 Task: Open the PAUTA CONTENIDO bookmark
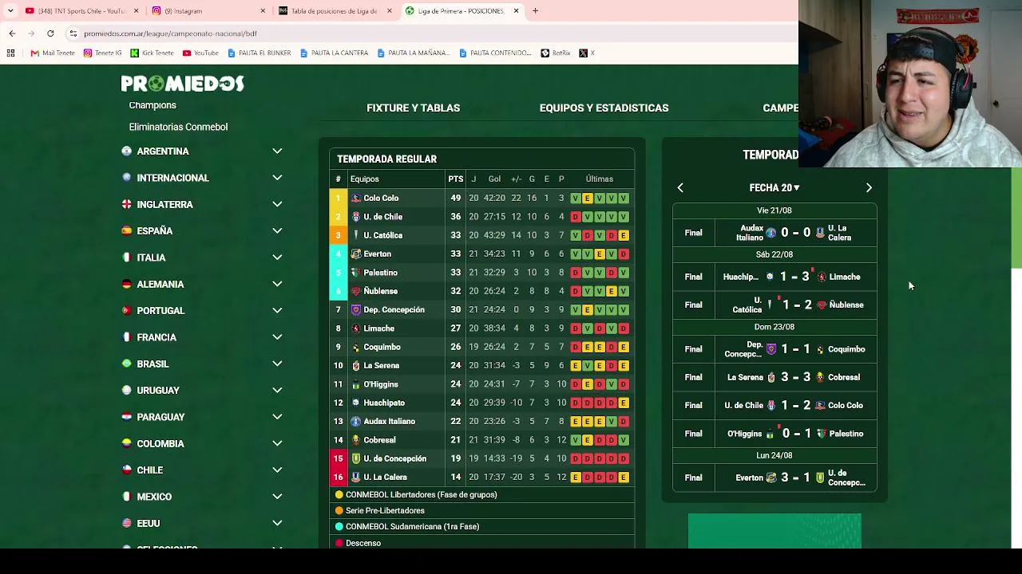pos(495,53)
